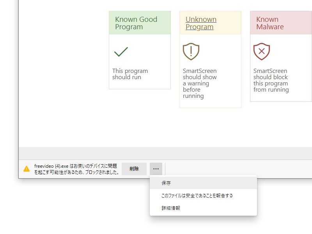The height and width of the screenshot is (234, 312).
Task: Click the red shield X icon
Action: click(262, 51)
